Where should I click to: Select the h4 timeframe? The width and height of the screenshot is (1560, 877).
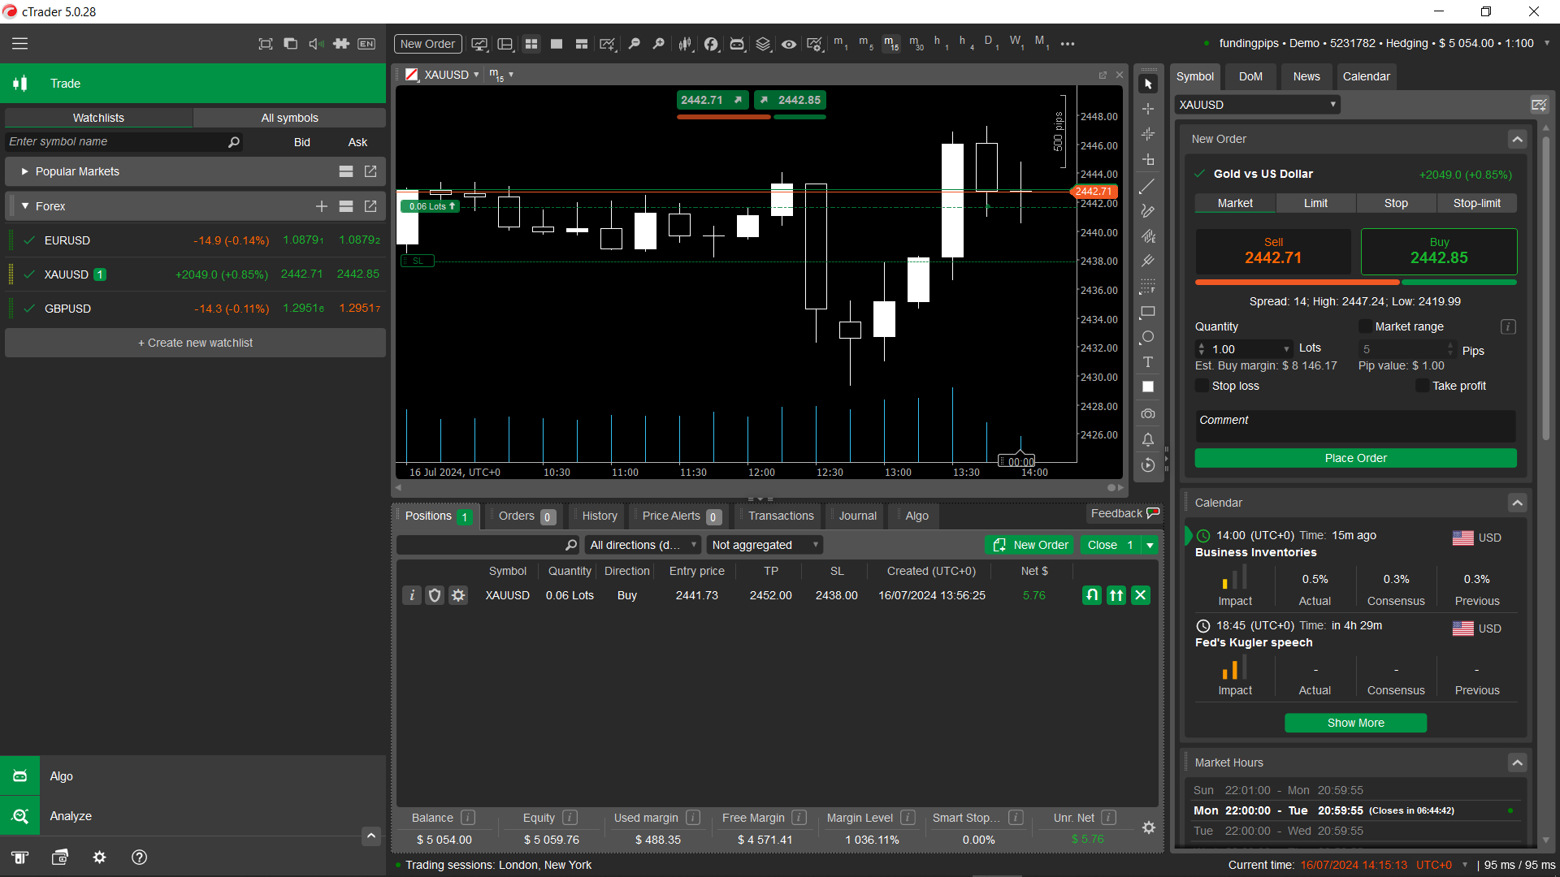pos(966,43)
